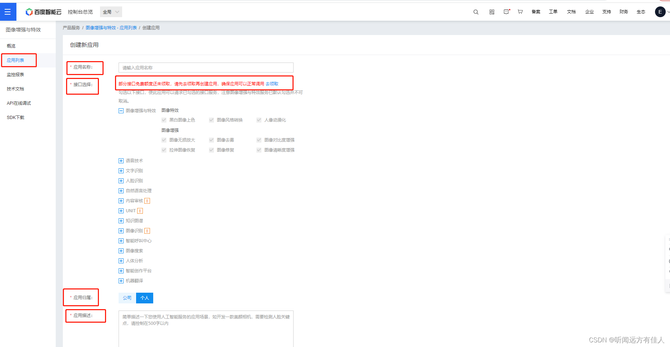670x347 pixels.
Task: Toggle the 图像修复 checkbox
Action: [211, 150]
